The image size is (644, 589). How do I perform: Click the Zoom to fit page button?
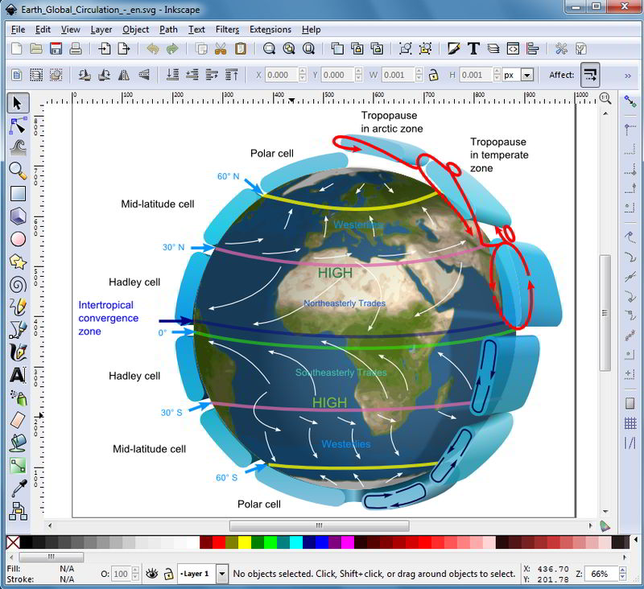(x=309, y=48)
